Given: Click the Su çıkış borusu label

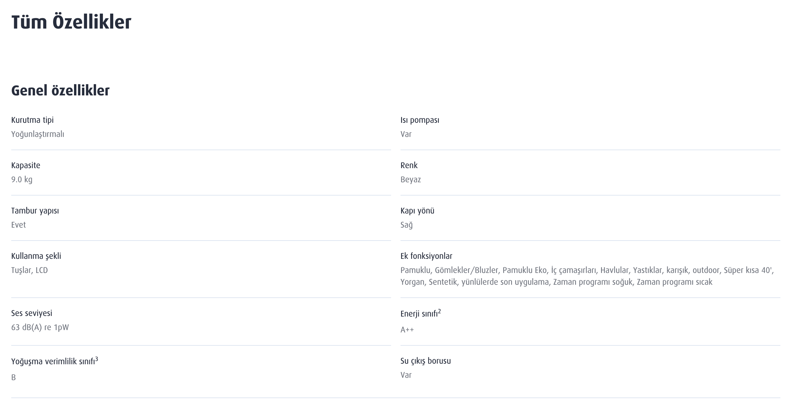Looking at the screenshot, I should [x=426, y=361].
